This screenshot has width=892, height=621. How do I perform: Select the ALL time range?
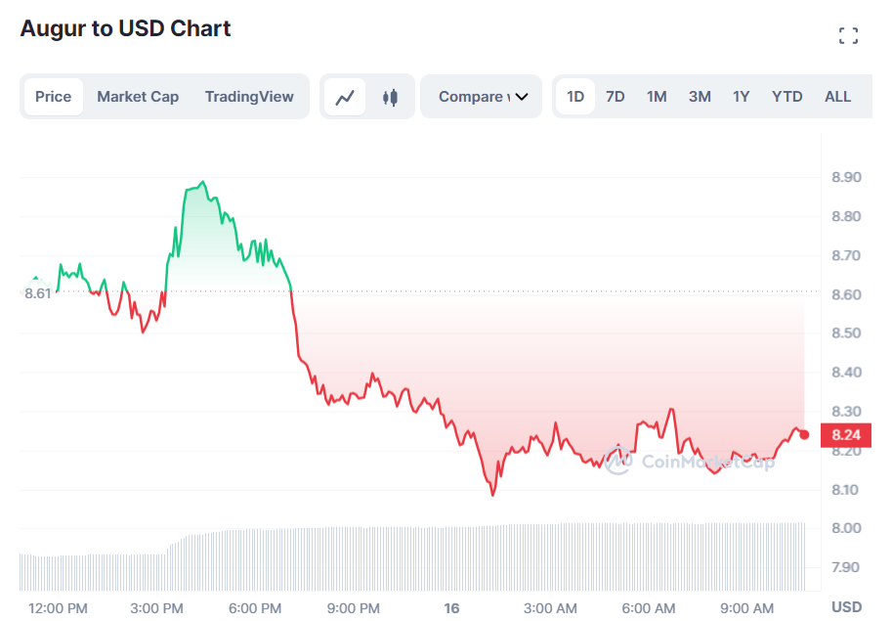point(837,96)
